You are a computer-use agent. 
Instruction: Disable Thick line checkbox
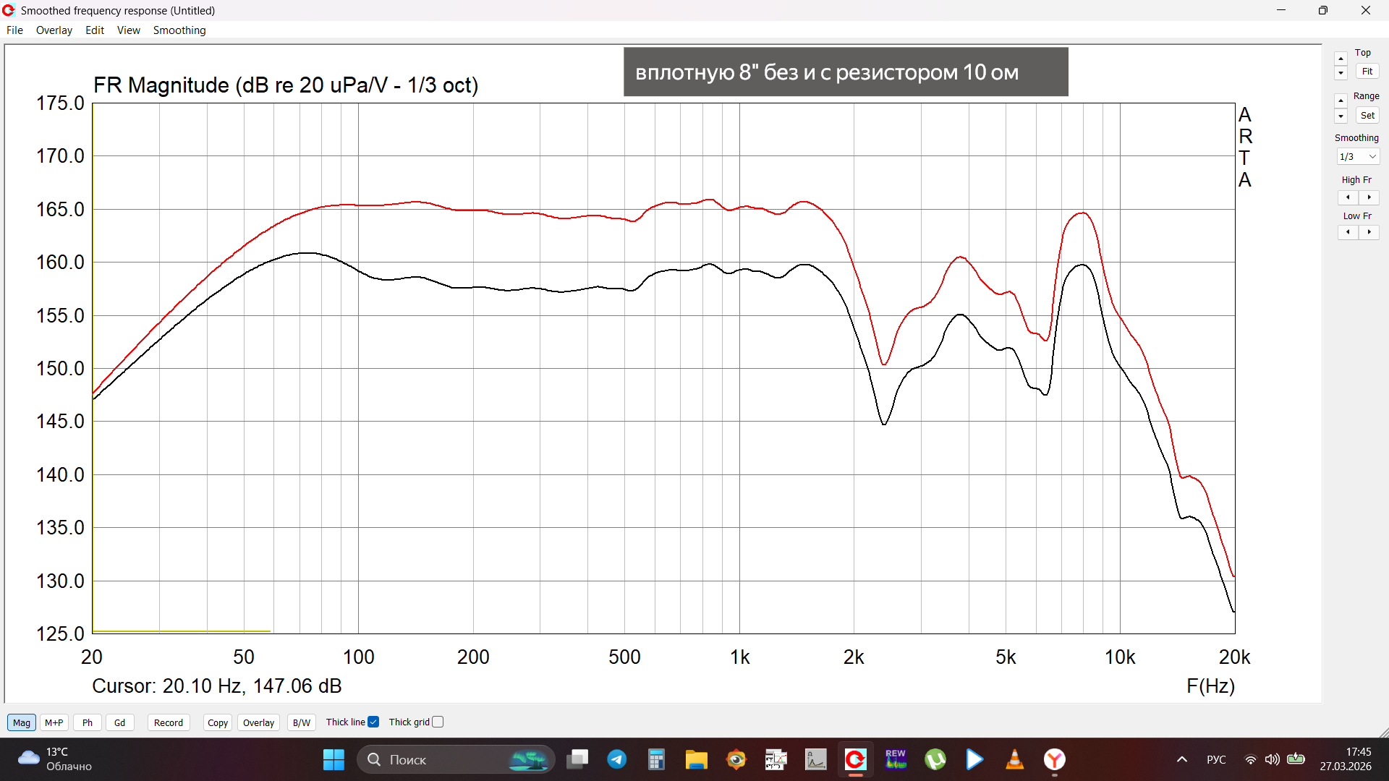coord(373,722)
